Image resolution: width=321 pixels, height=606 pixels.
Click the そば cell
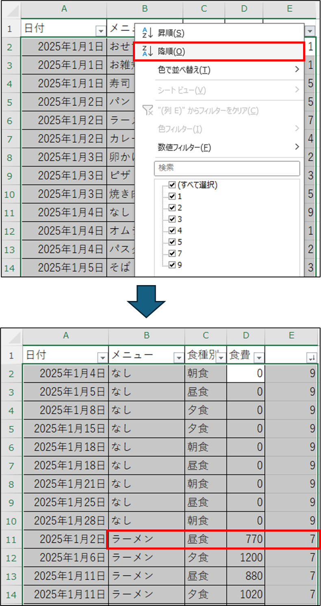click(x=120, y=268)
